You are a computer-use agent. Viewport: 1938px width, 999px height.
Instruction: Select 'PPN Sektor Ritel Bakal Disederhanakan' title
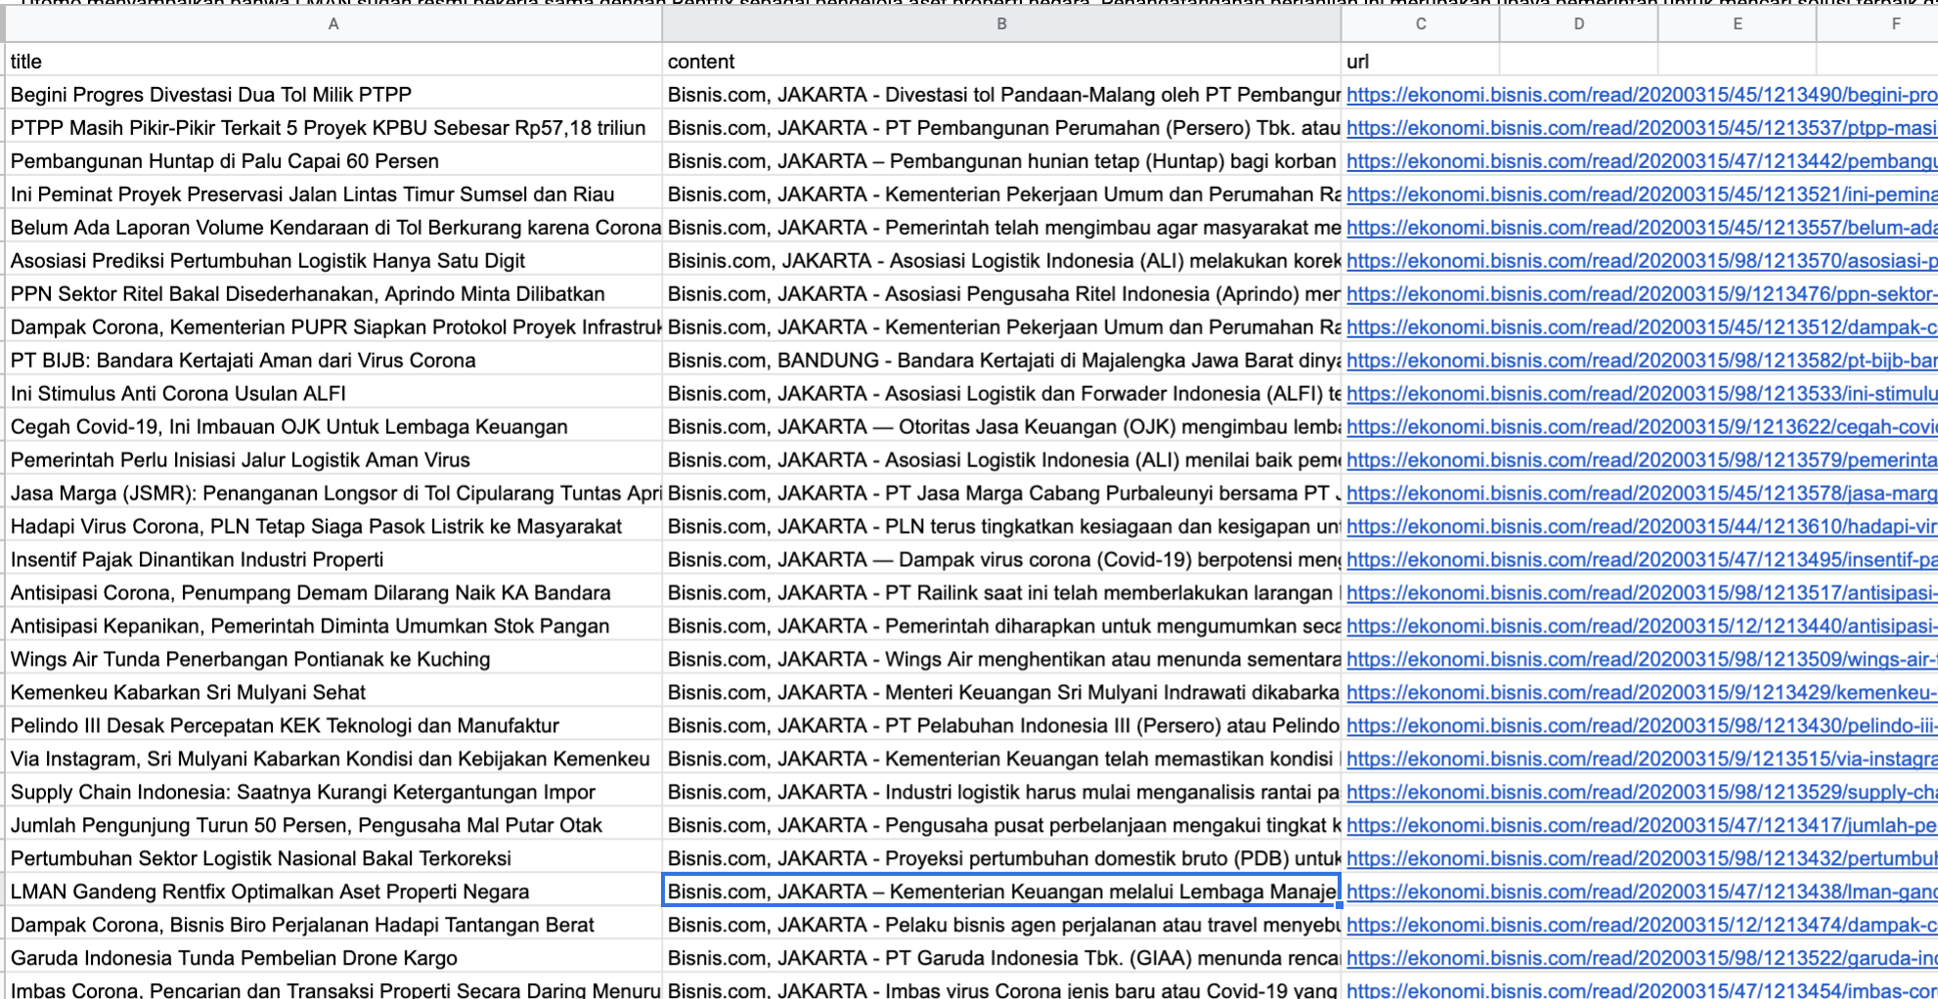click(333, 294)
